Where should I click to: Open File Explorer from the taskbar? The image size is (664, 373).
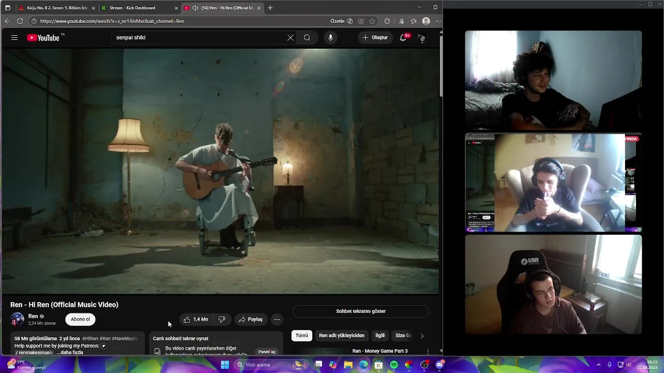click(x=348, y=365)
